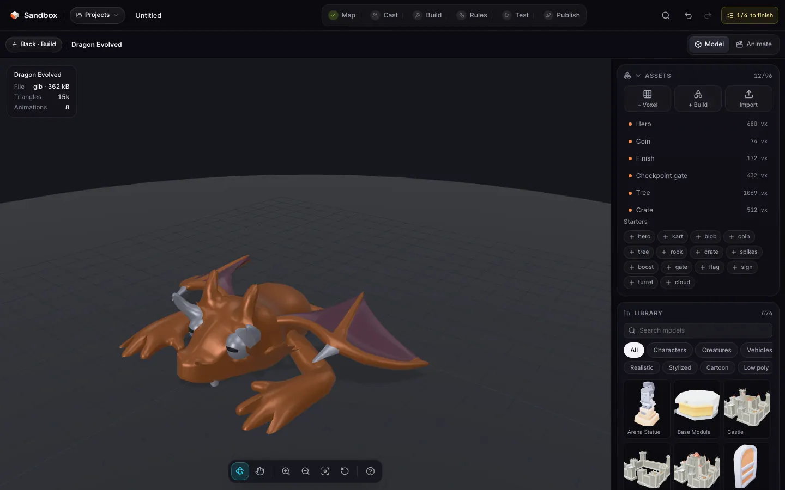The image size is (785, 490).
Task: Import an asset file
Action: click(x=748, y=99)
